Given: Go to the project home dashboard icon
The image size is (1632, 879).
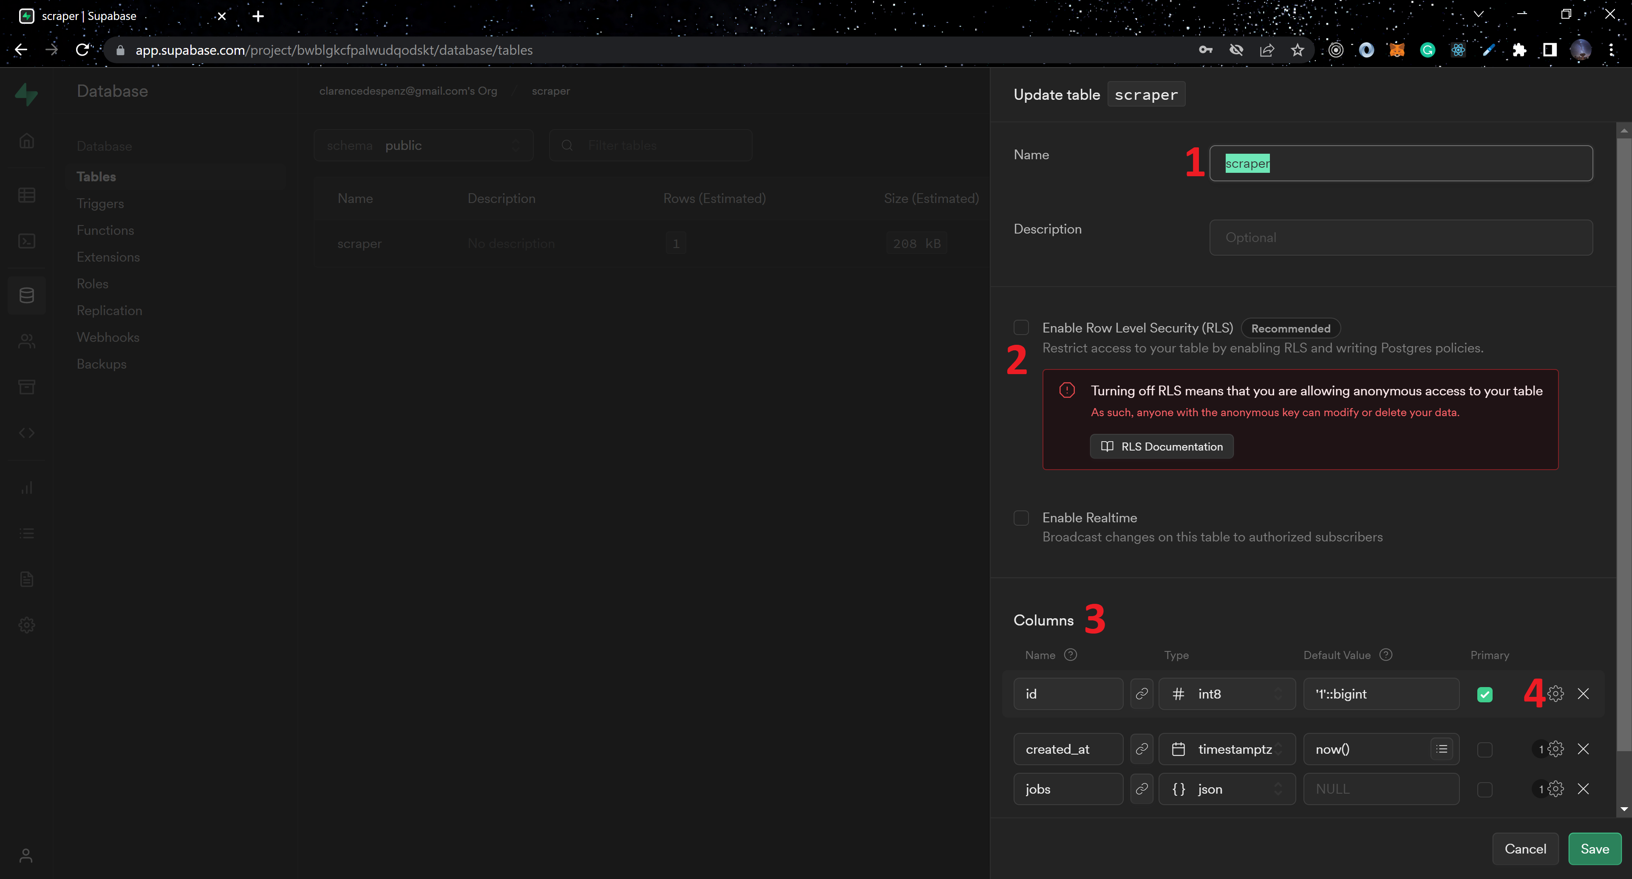Looking at the screenshot, I should [27, 141].
